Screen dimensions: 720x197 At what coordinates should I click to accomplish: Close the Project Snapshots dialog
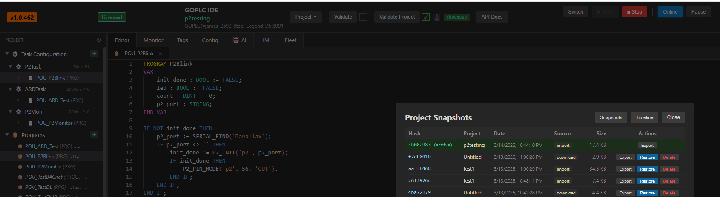pos(674,117)
